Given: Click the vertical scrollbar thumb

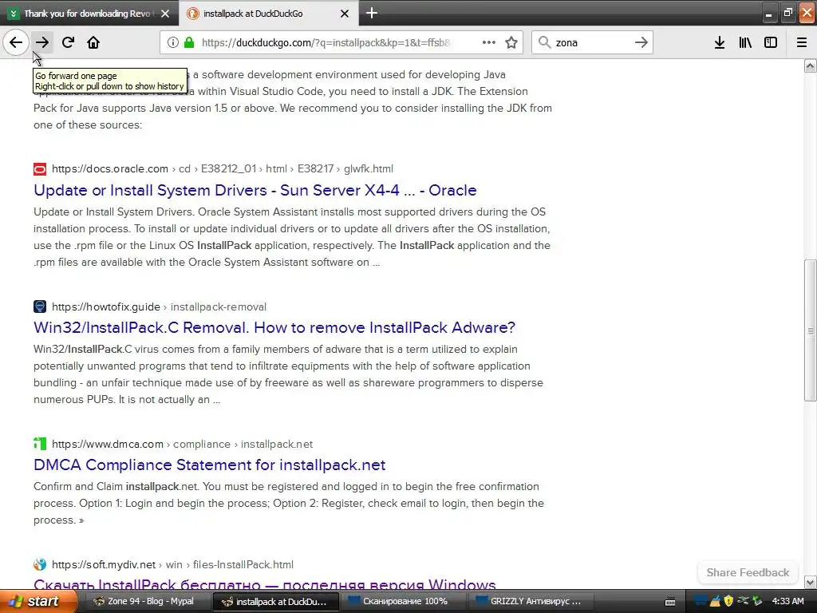Looking at the screenshot, I should [x=811, y=330].
